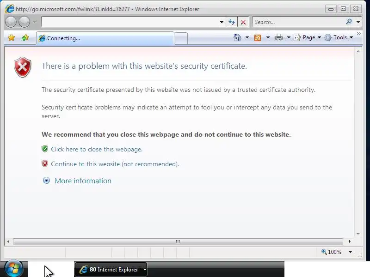Open the search provider options dropdown

[358, 22]
